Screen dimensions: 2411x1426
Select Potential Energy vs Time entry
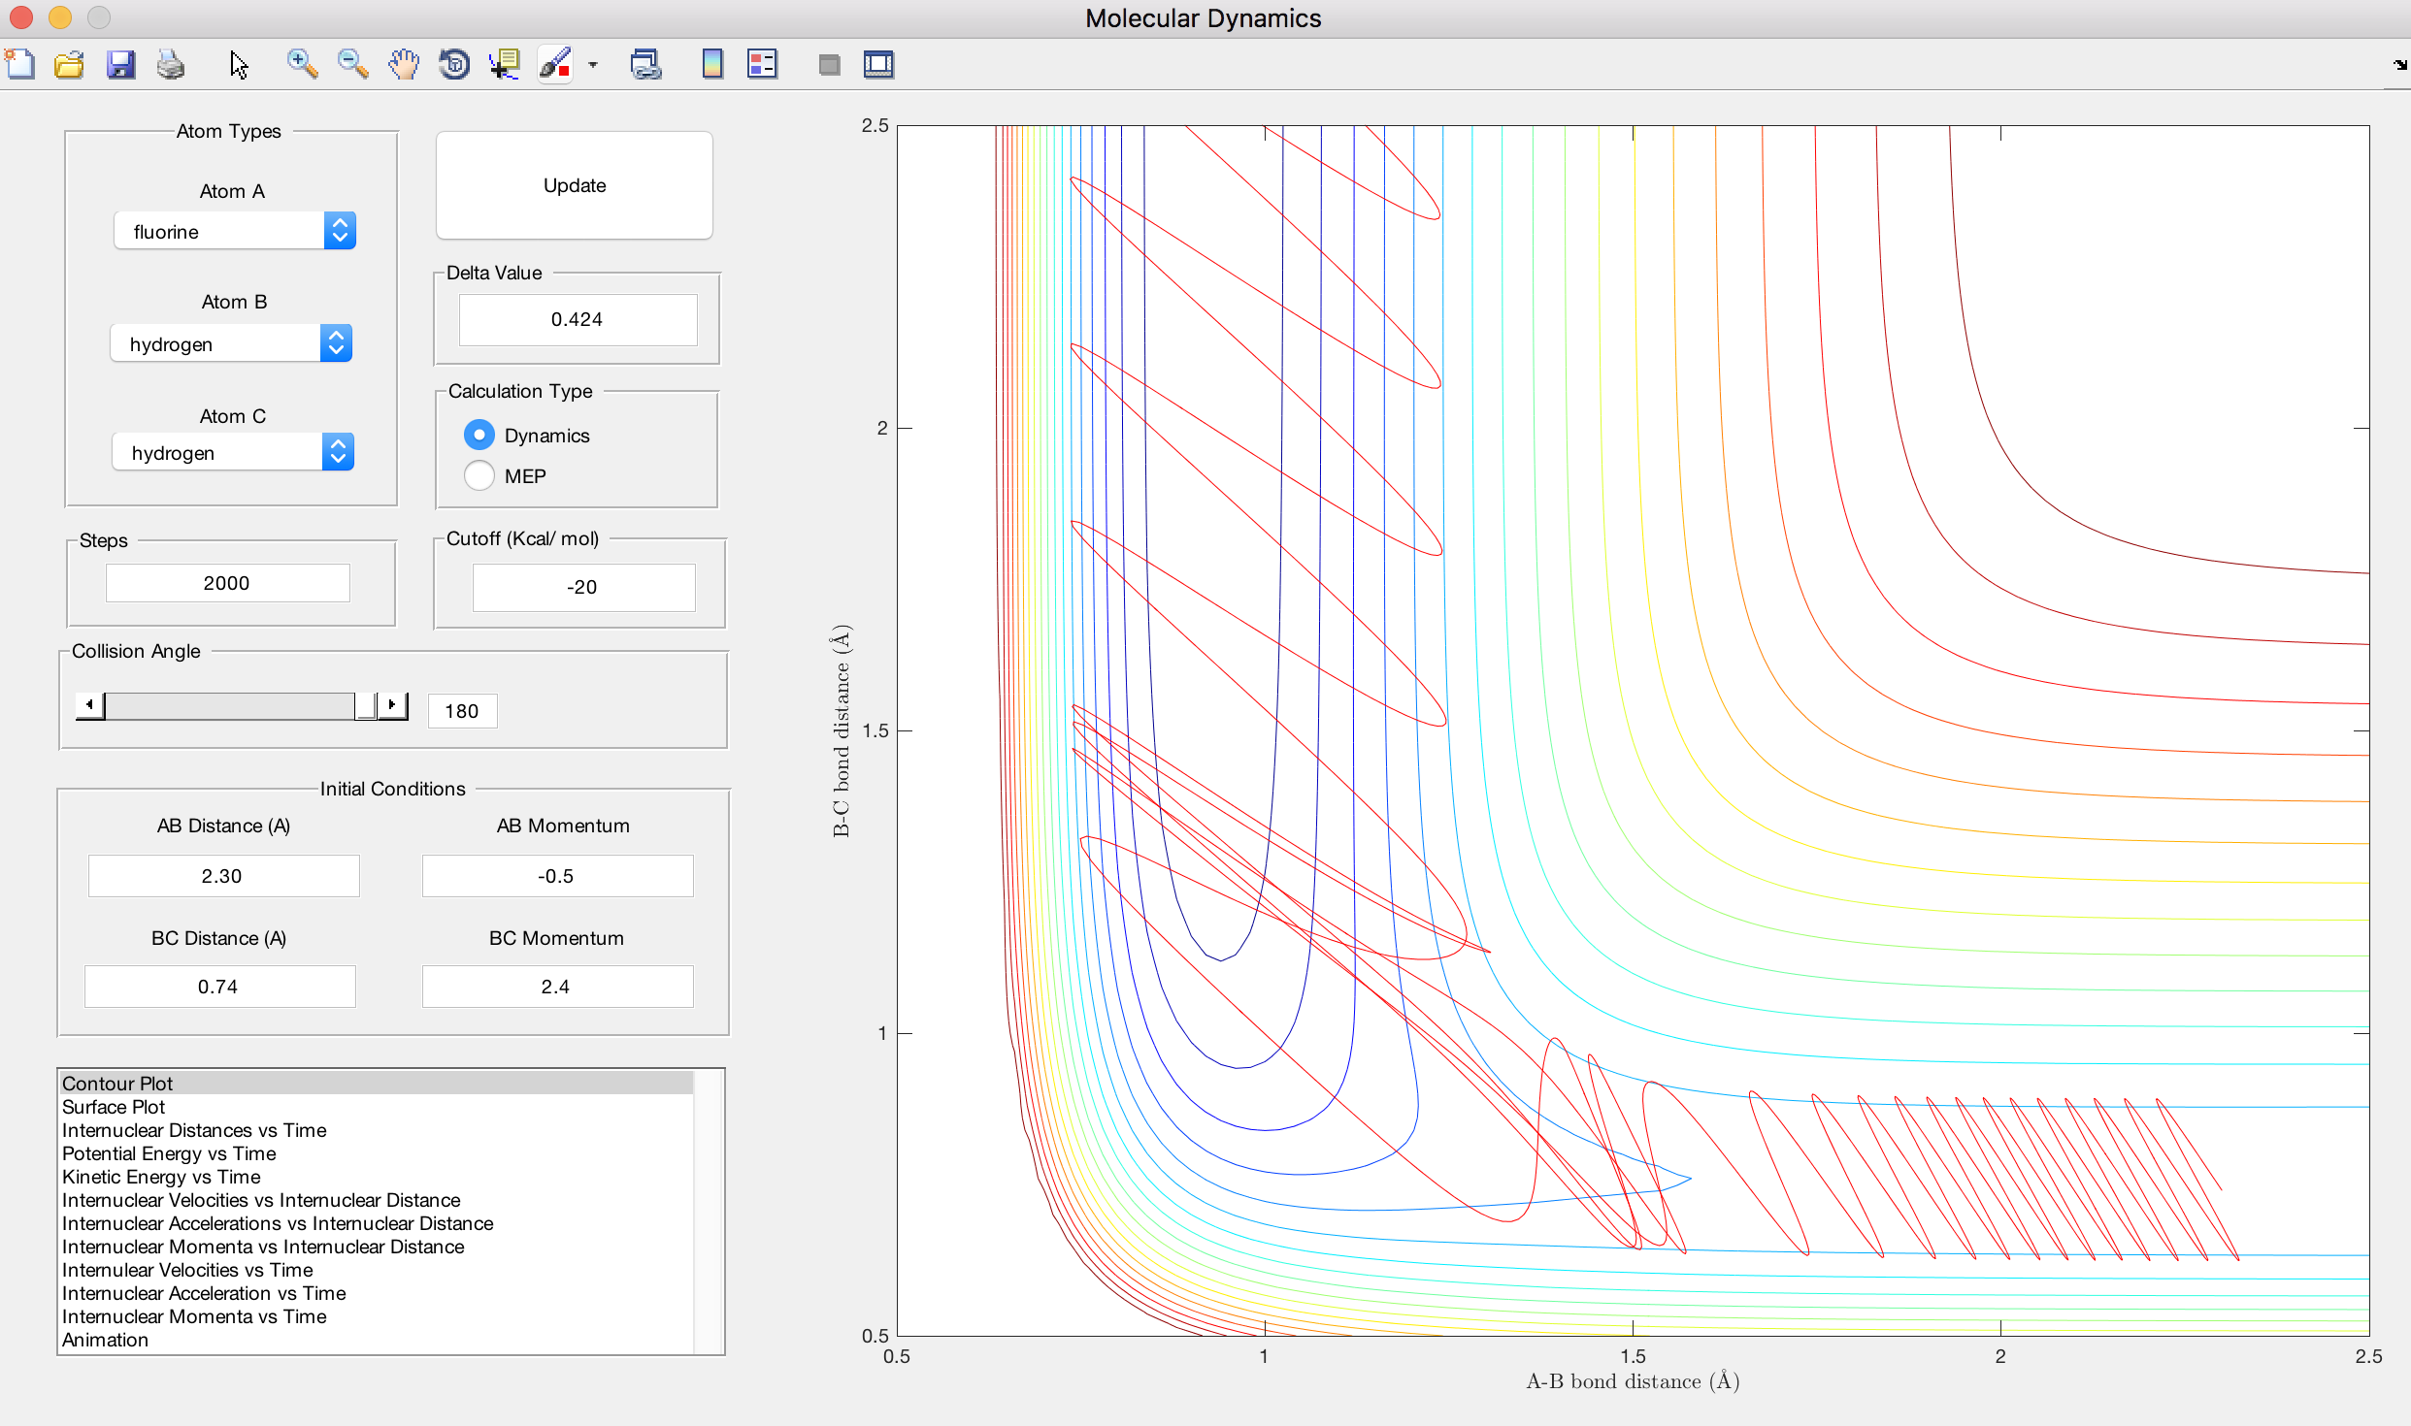click(x=169, y=1153)
